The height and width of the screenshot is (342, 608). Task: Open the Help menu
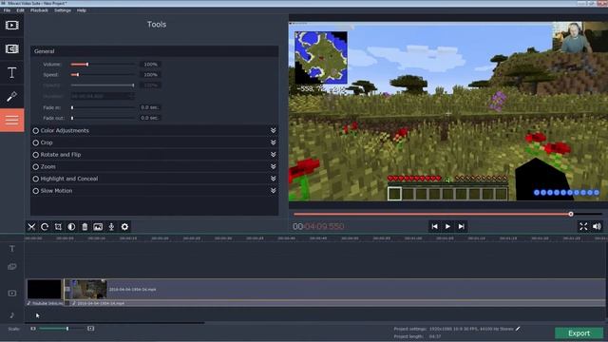click(82, 10)
